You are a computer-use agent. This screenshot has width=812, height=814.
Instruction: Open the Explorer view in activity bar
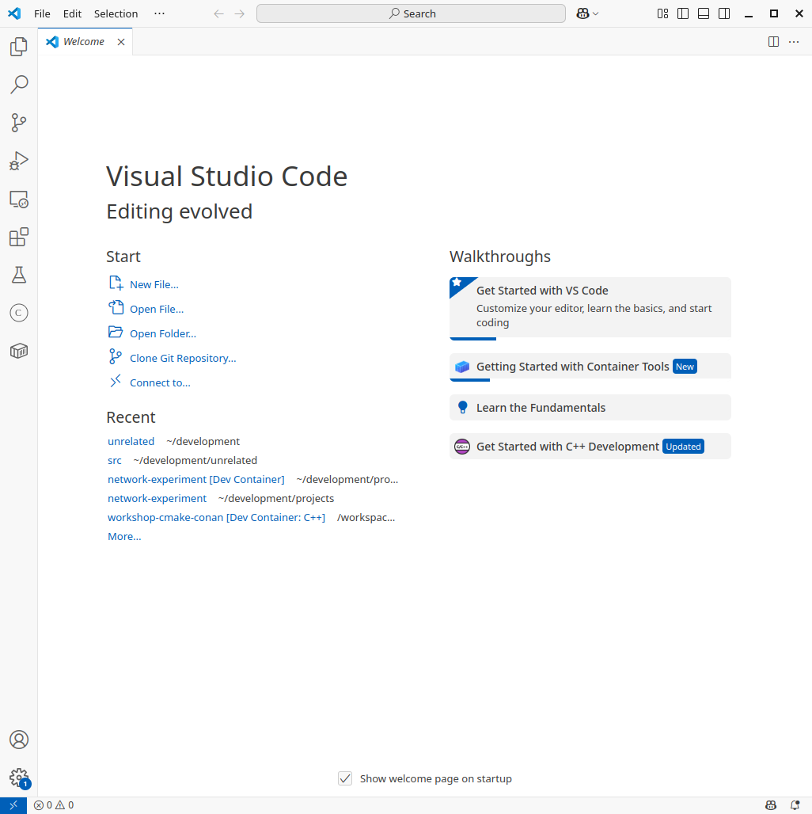point(19,47)
